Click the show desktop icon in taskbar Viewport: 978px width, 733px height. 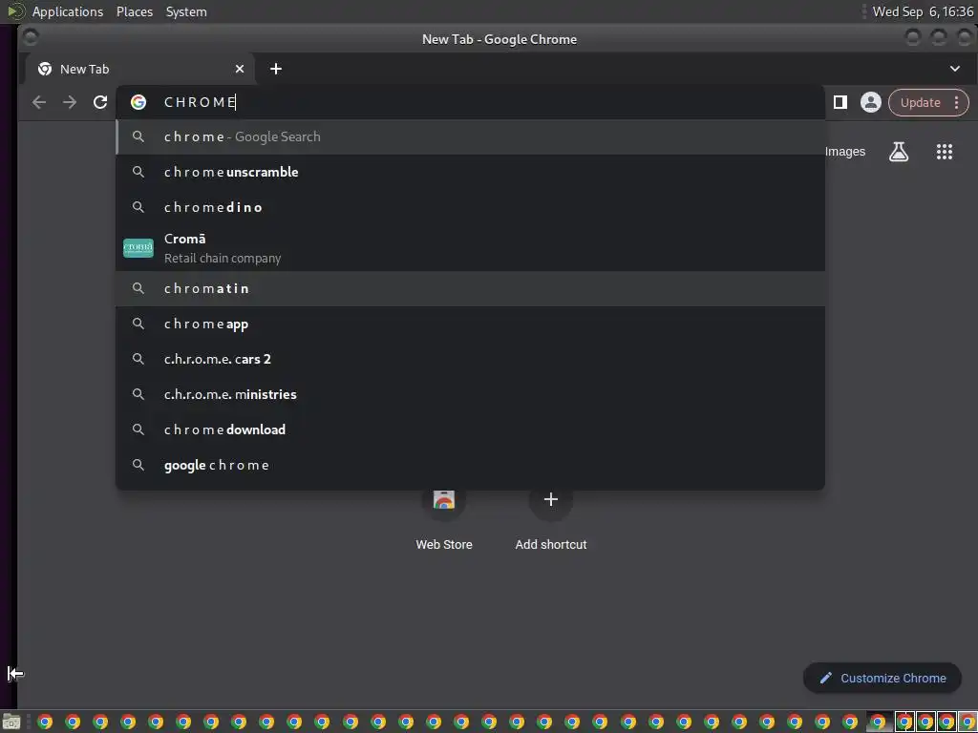11,722
